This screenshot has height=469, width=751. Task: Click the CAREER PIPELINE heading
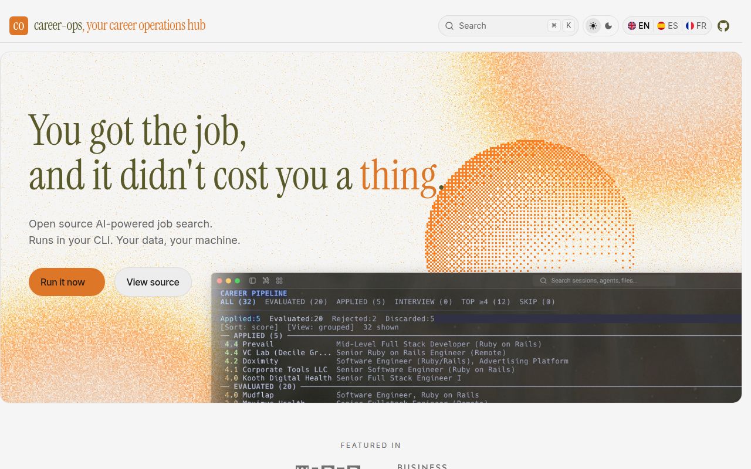[x=253, y=293]
